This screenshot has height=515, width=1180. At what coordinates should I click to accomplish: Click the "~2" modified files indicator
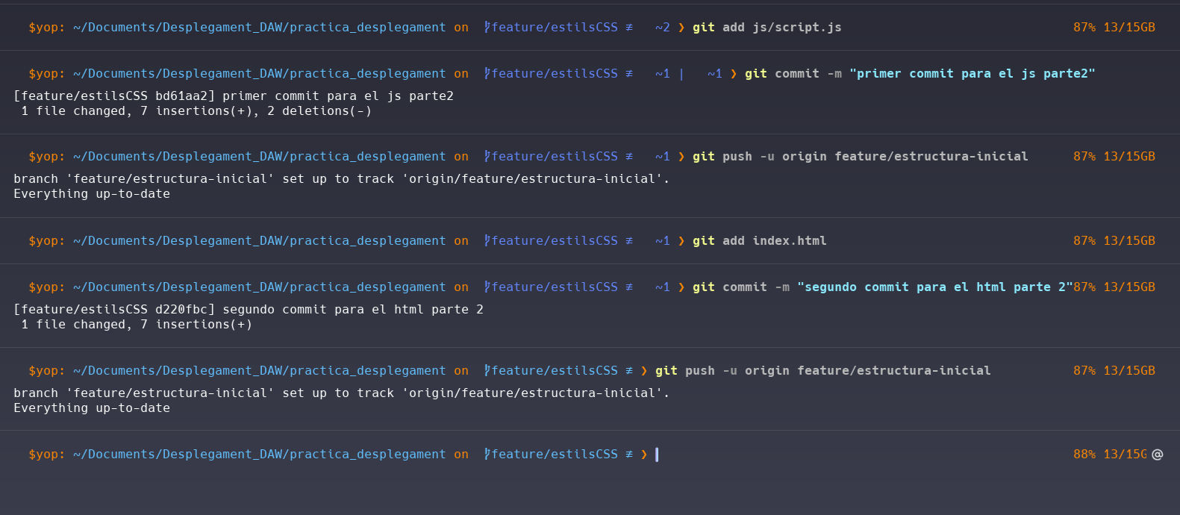click(662, 28)
